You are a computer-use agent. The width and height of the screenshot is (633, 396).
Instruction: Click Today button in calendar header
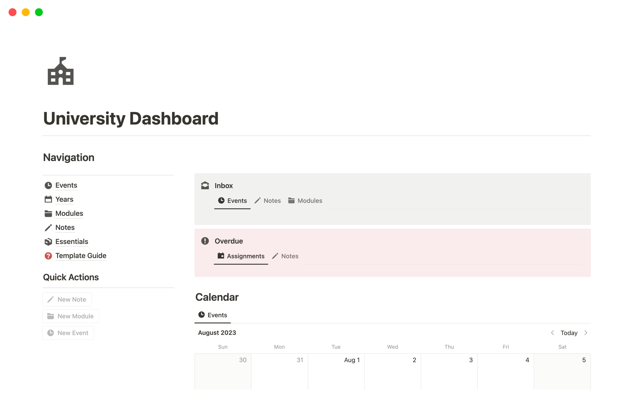569,333
